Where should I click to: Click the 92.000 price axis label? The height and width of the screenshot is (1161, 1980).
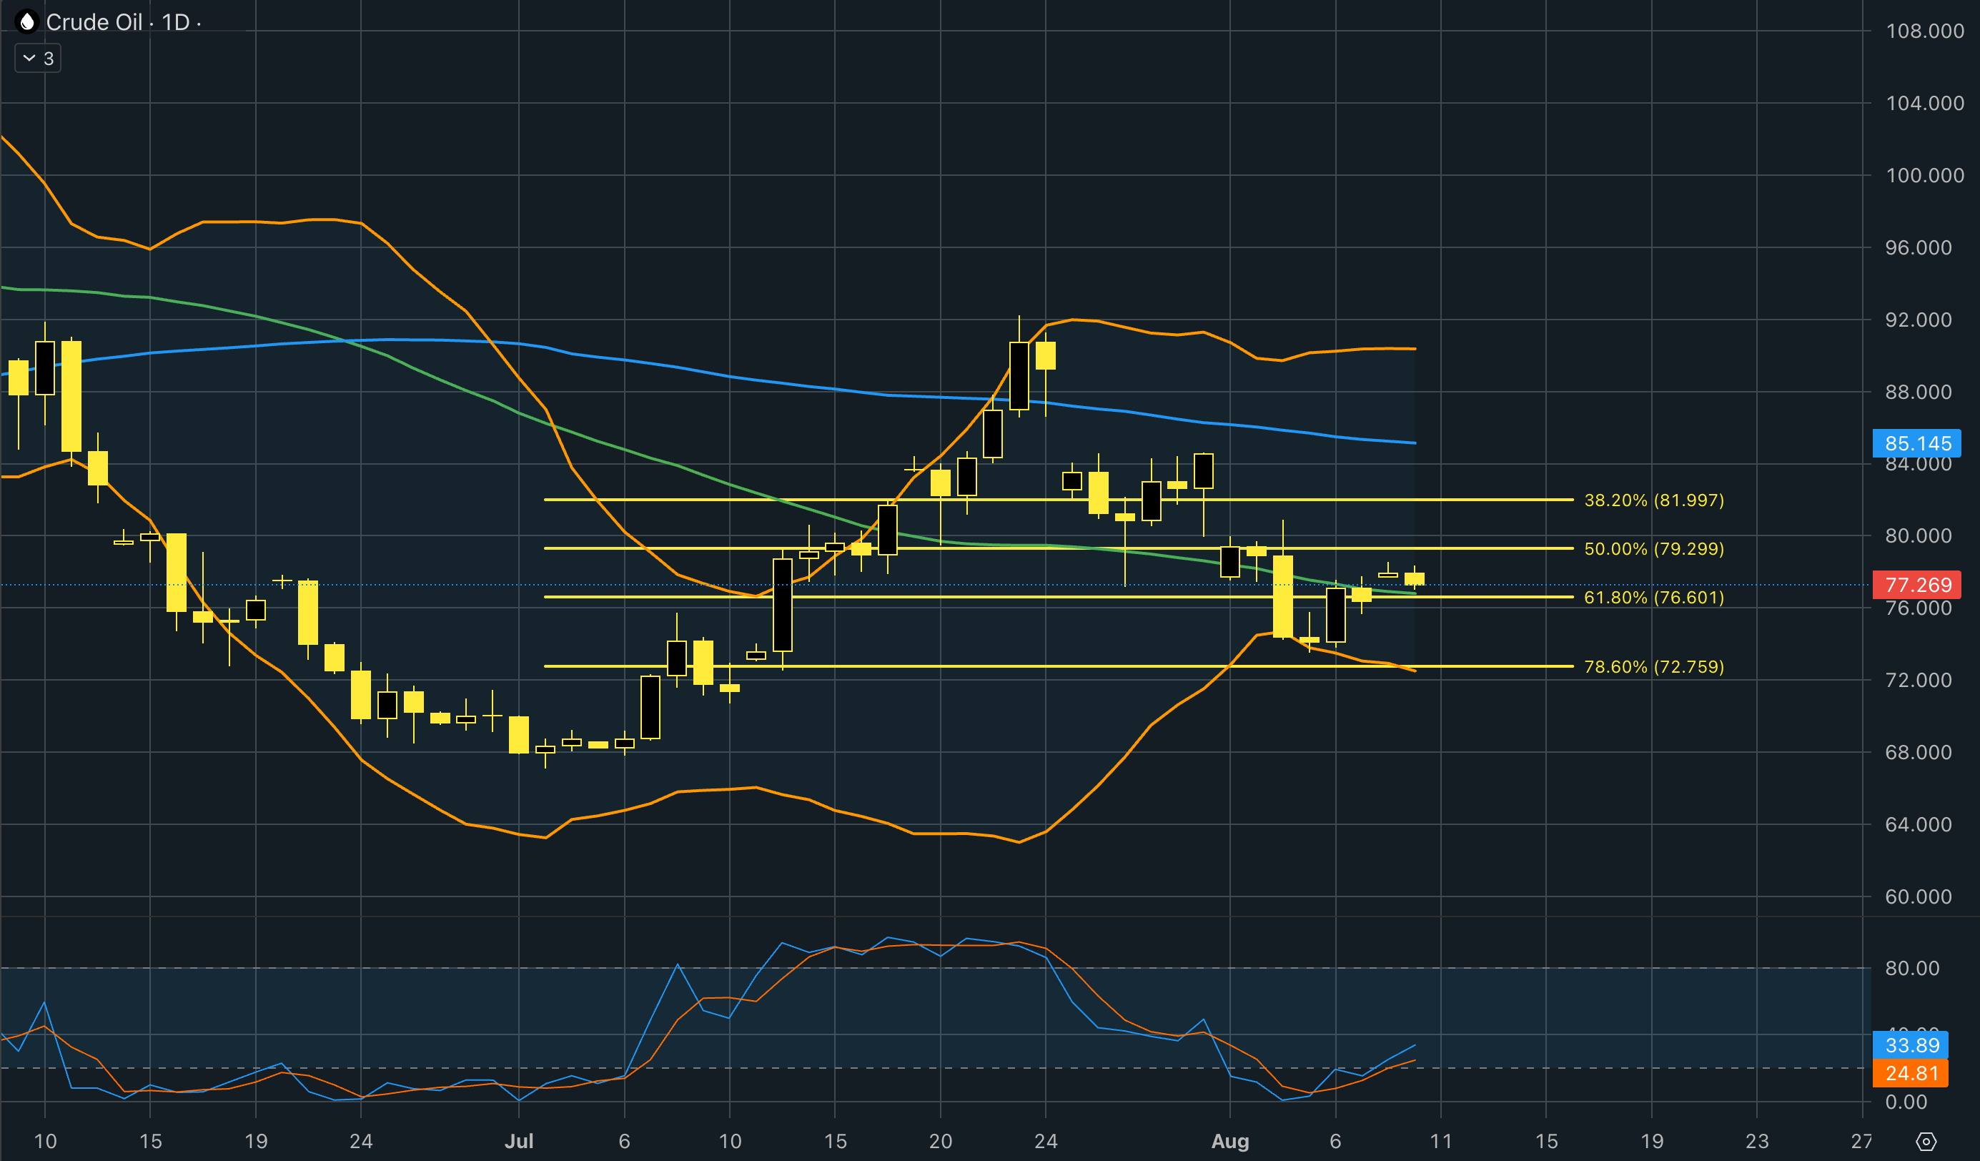point(1919,320)
